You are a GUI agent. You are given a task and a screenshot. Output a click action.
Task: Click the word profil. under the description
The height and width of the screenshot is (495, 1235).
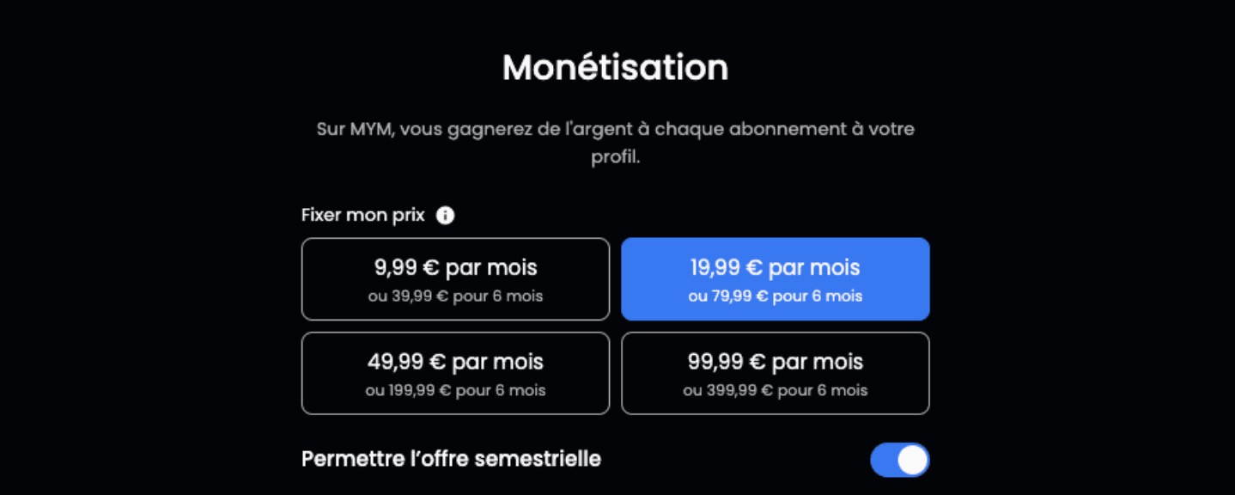(x=615, y=159)
